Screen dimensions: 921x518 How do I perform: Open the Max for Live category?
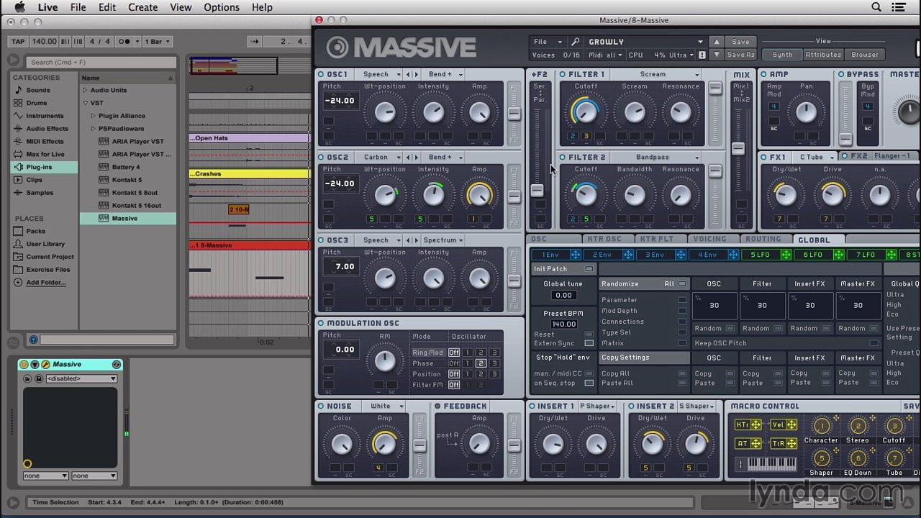point(45,154)
